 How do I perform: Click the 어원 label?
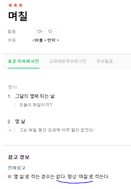tap(12, 40)
